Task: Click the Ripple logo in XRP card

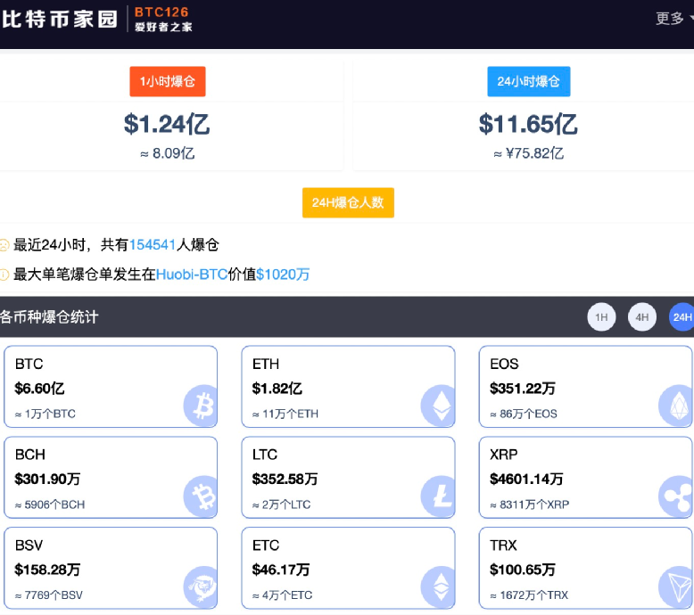Action: (x=675, y=496)
